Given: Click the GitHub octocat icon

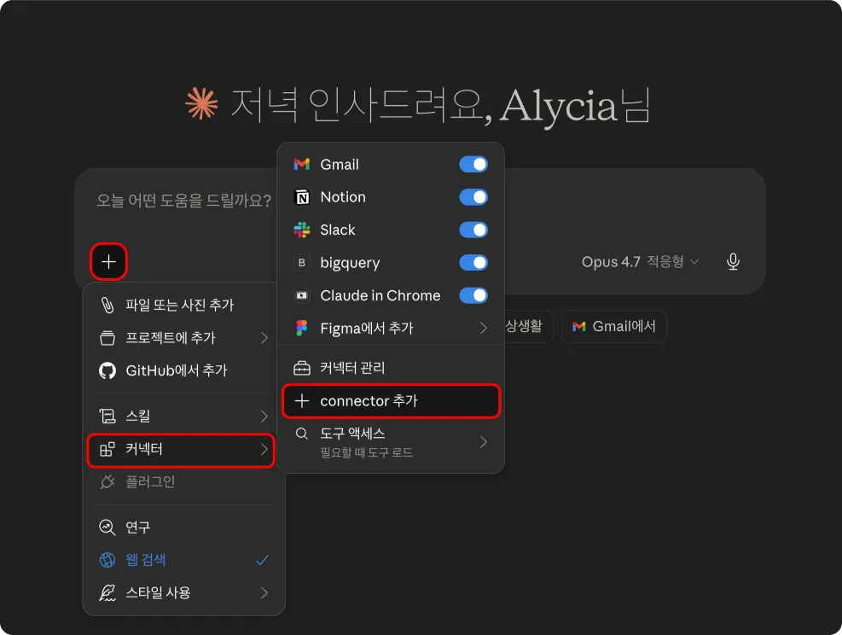Looking at the screenshot, I should coord(107,370).
